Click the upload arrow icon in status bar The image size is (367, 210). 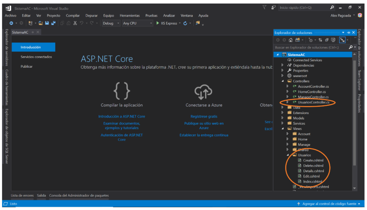pos(299,204)
